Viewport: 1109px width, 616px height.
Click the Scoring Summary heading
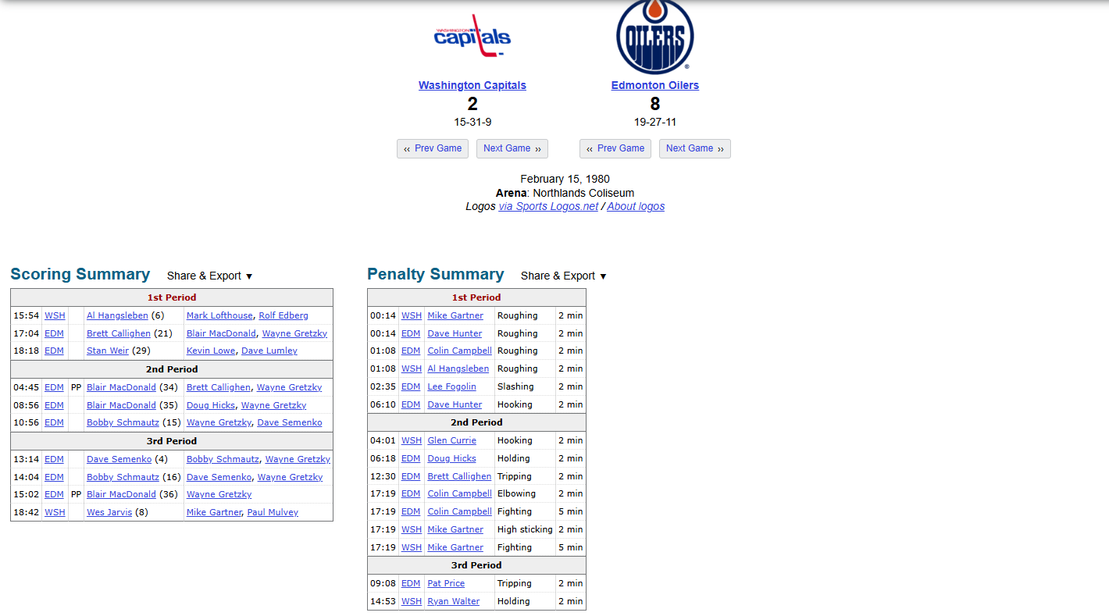pos(80,274)
